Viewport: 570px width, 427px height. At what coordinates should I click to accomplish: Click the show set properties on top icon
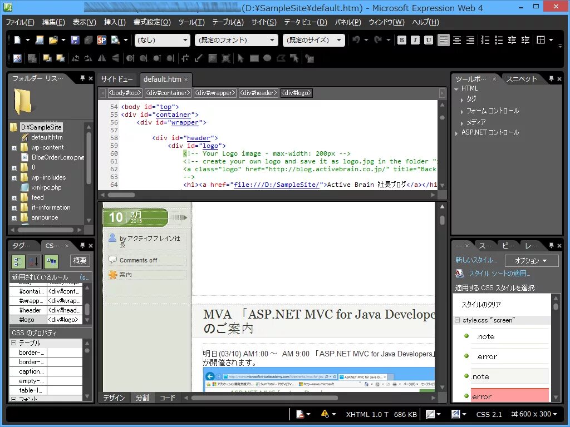click(x=51, y=261)
